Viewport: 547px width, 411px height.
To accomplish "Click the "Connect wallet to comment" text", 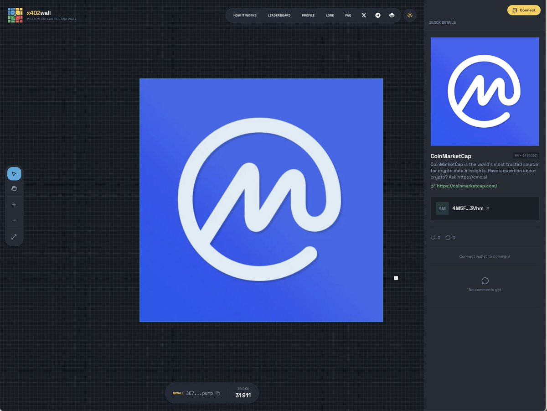I will point(485,256).
